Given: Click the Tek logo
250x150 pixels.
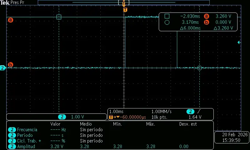Looking at the screenshot, I should coord(5,2).
